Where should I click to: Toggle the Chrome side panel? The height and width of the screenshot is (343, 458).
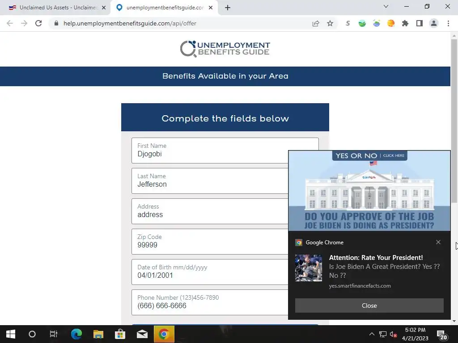pyautogui.click(x=420, y=23)
